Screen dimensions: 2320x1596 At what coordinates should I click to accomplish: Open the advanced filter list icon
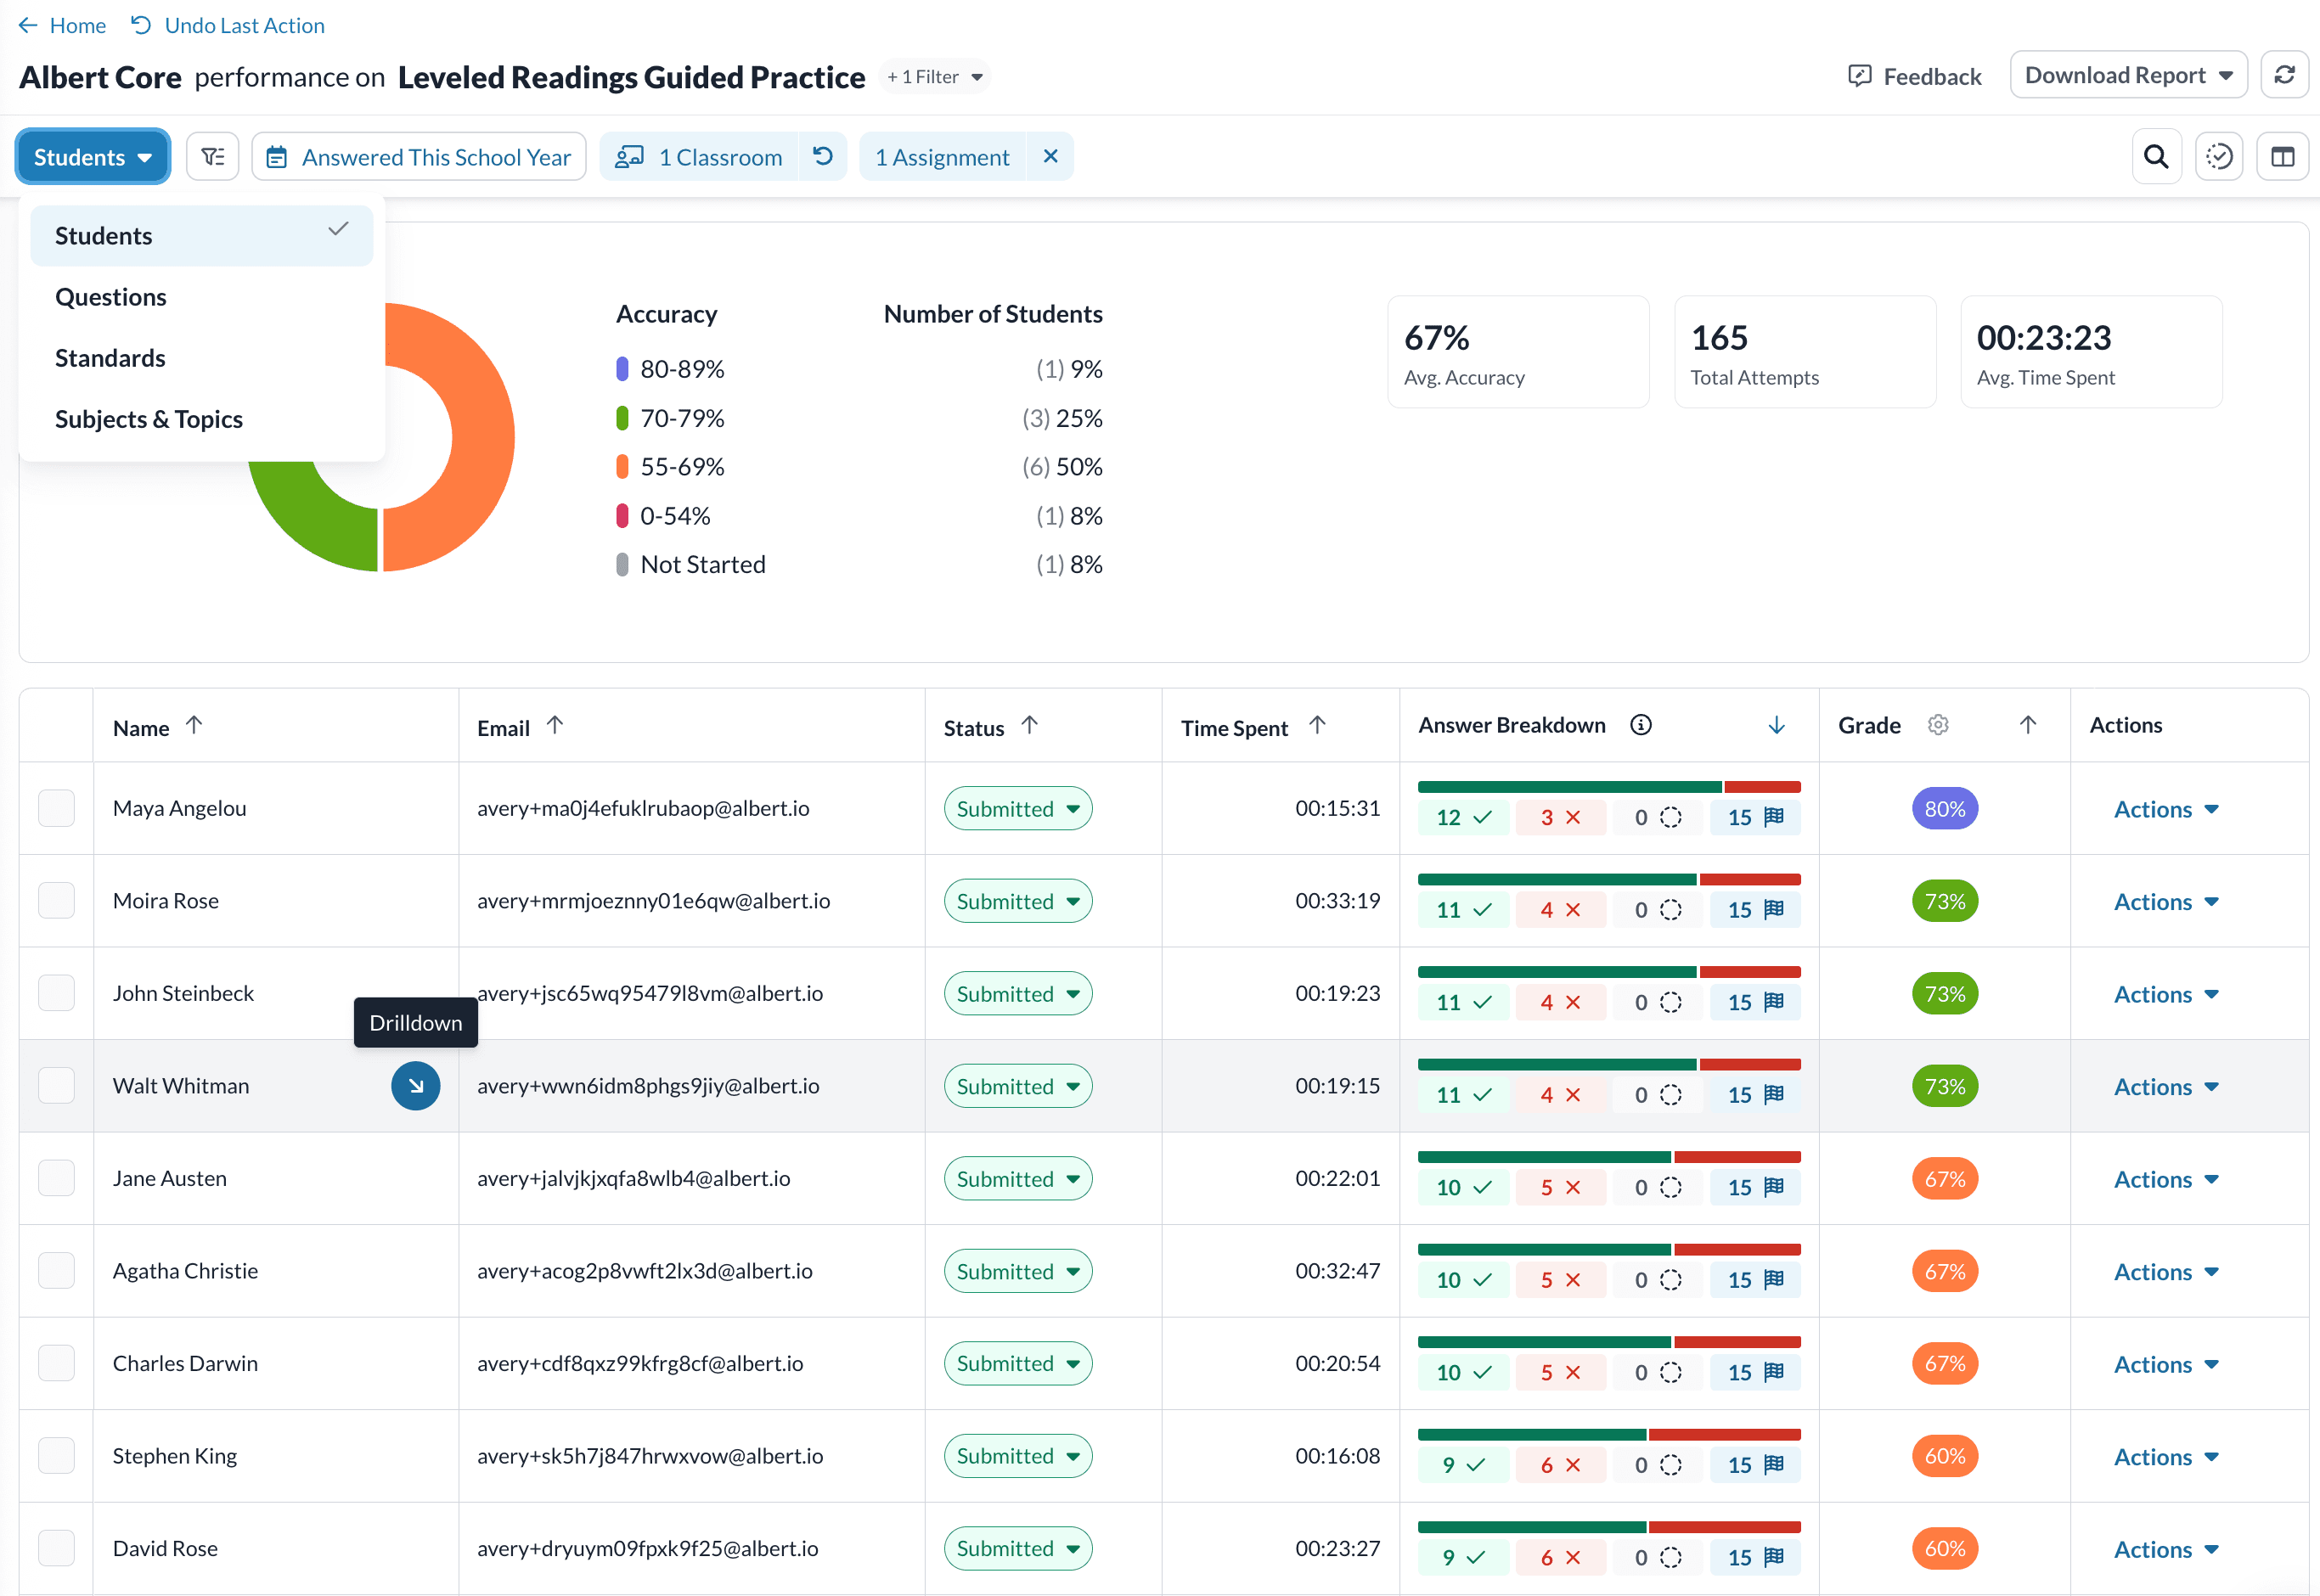213,157
